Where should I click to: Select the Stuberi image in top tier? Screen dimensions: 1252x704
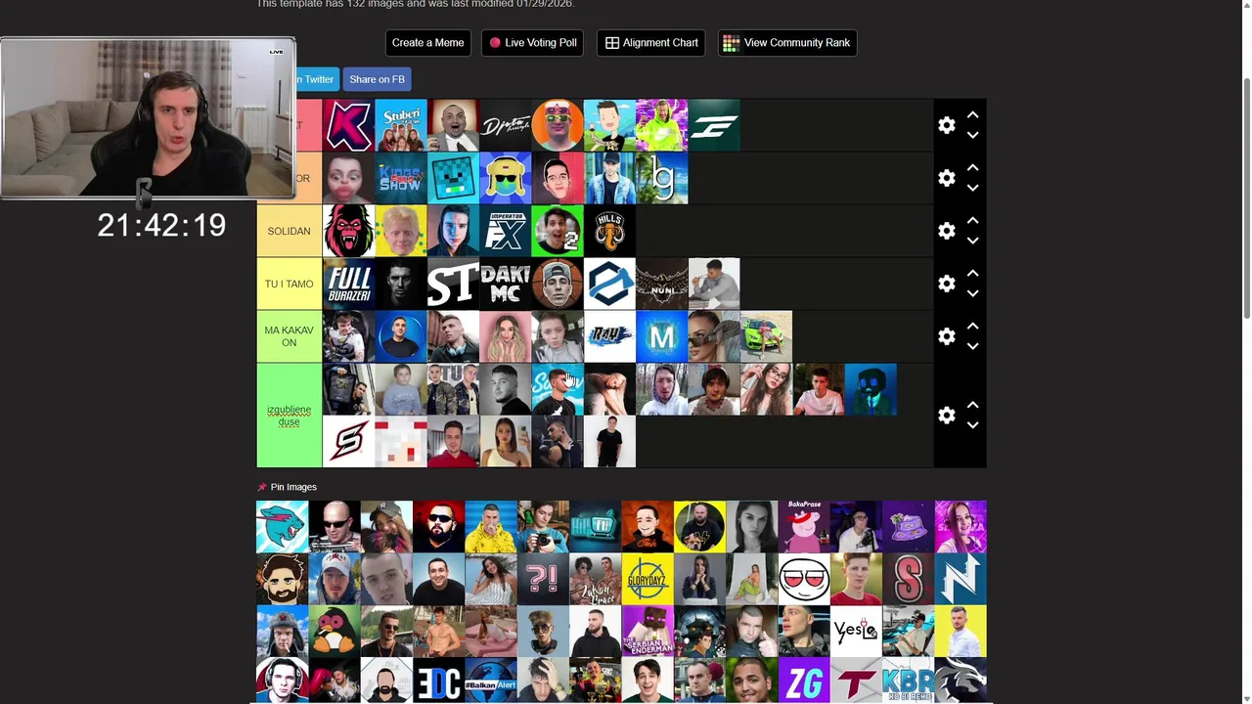(401, 125)
